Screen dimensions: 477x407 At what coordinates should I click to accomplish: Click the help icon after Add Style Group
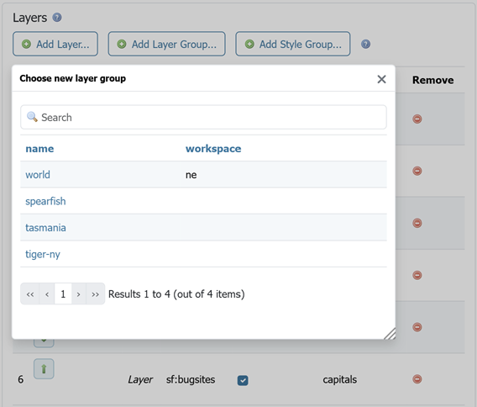(x=365, y=45)
